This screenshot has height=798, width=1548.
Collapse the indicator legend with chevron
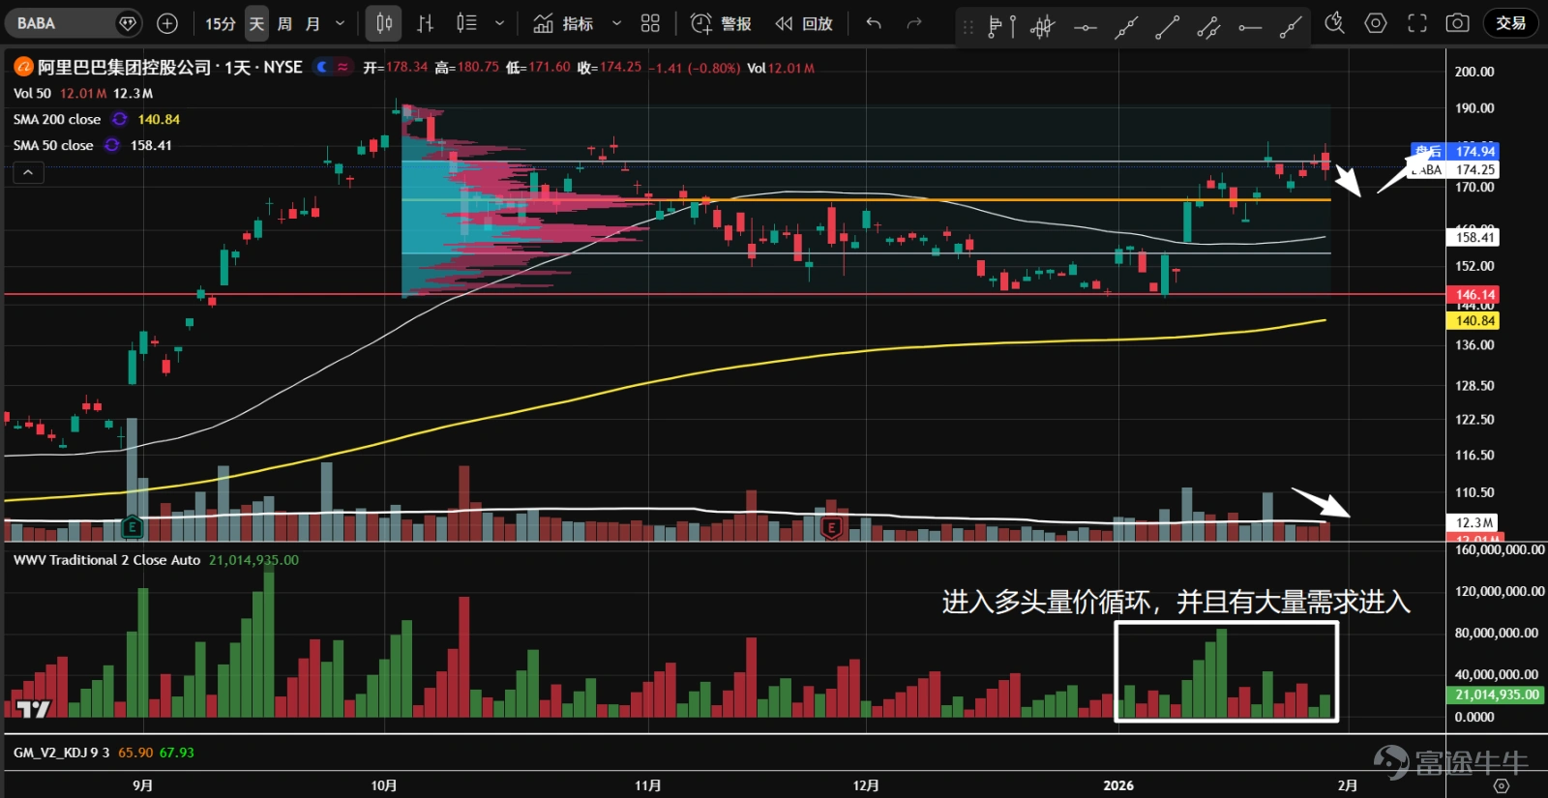pyautogui.click(x=28, y=172)
